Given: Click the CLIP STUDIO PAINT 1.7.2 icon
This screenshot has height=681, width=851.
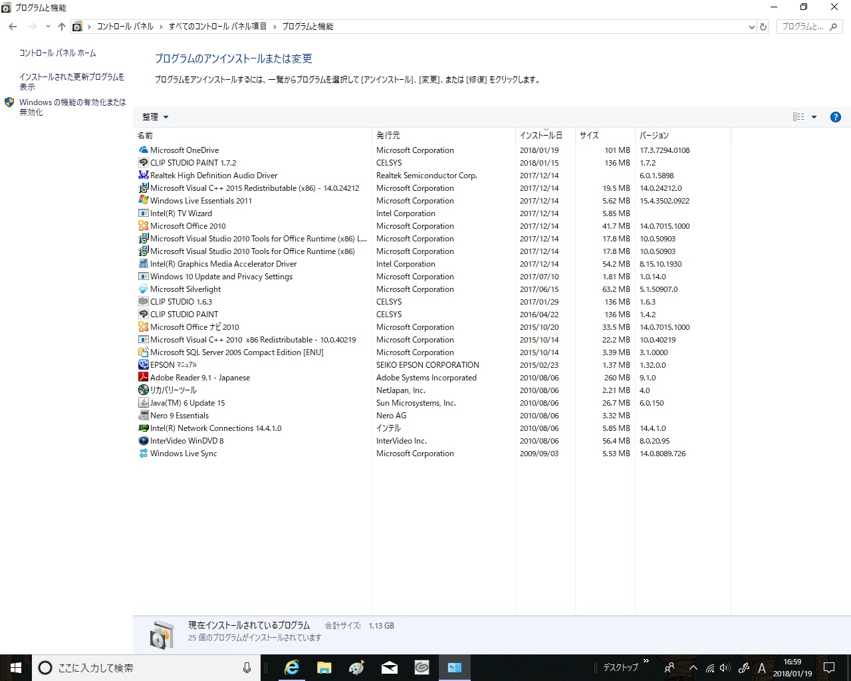Looking at the screenshot, I should tap(143, 163).
